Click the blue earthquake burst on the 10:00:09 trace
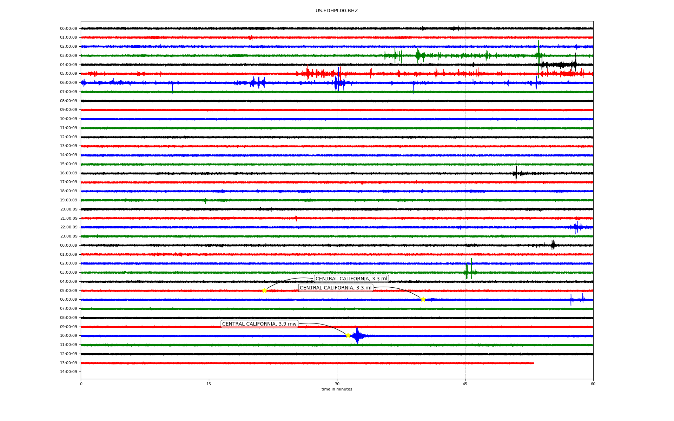The width and height of the screenshot is (674, 421). pyautogui.click(x=357, y=336)
